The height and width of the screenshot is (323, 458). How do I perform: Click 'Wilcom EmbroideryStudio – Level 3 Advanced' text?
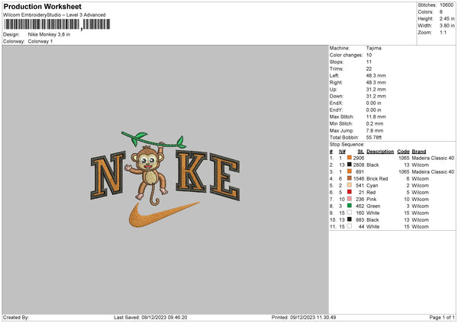pyautogui.click(x=54, y=15)
